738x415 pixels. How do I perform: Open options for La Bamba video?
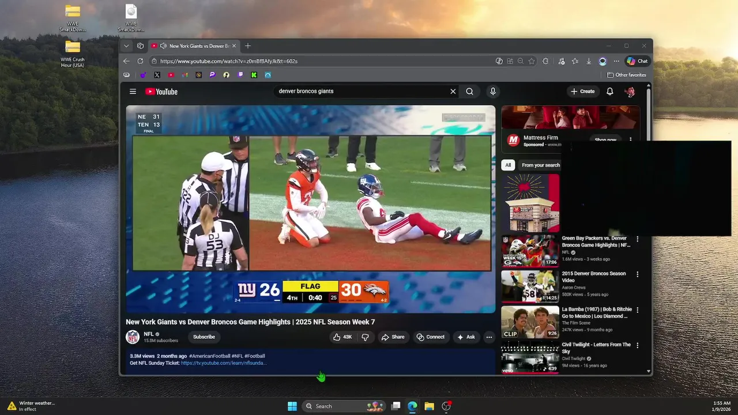(637, 310)
